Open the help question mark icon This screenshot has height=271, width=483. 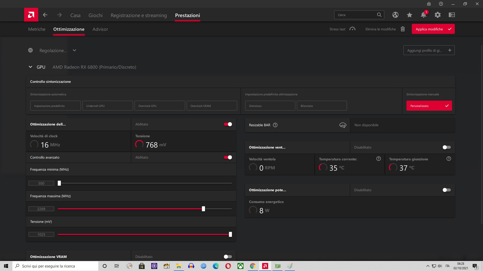[x=441, y=4]
